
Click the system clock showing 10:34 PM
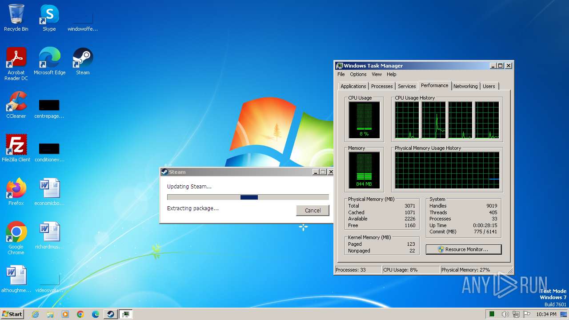[x=546, y=314]
